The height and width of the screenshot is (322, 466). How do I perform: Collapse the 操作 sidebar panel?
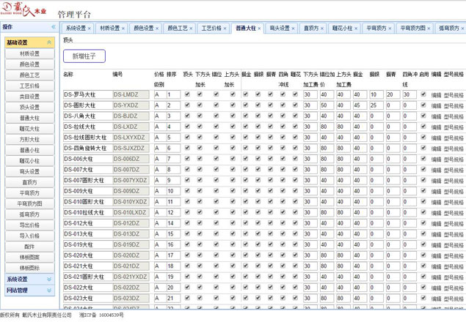pyautogui.click(x=54, y=26)
